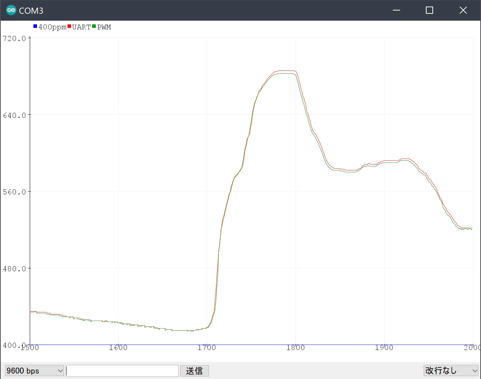Click the PWM legend label
The height and width of the screenshot is (379, 481).
104,27
